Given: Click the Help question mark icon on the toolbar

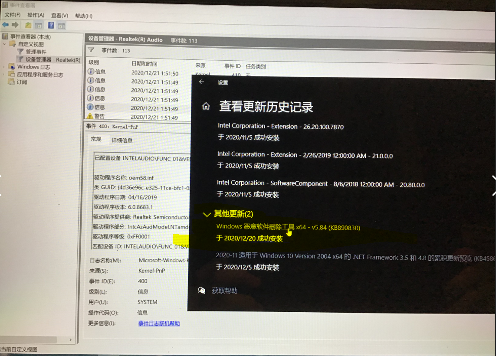Looking at the screenshot, I should [52, 25].
